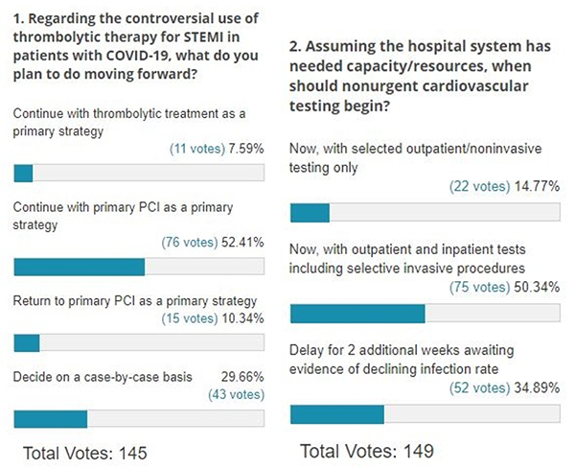
Task: Click the 14.77% noninvasive testing bar
Action: (425, 212)
